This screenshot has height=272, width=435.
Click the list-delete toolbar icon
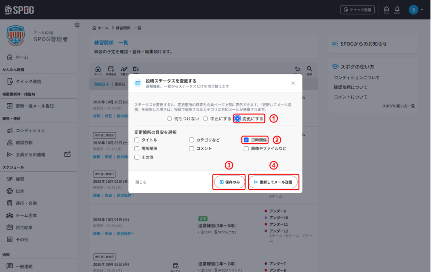(x=136, y=69)
